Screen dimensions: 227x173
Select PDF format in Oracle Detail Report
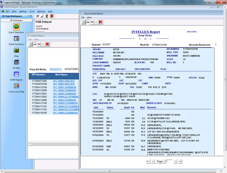pos(92,22)
